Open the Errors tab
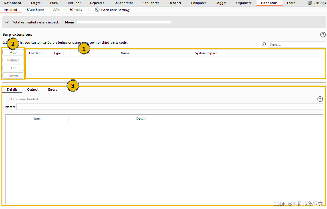The width and height of the screenshot is (327, 209). point(52,89)
